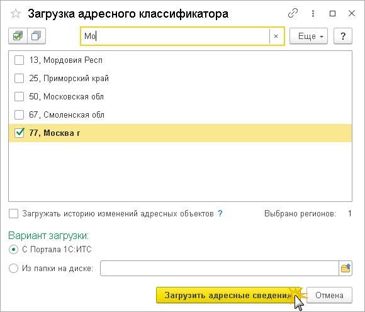Browse for folder on disk icon
The width and height of the screenshot is (365, 312).
click(x=345, y=268)
